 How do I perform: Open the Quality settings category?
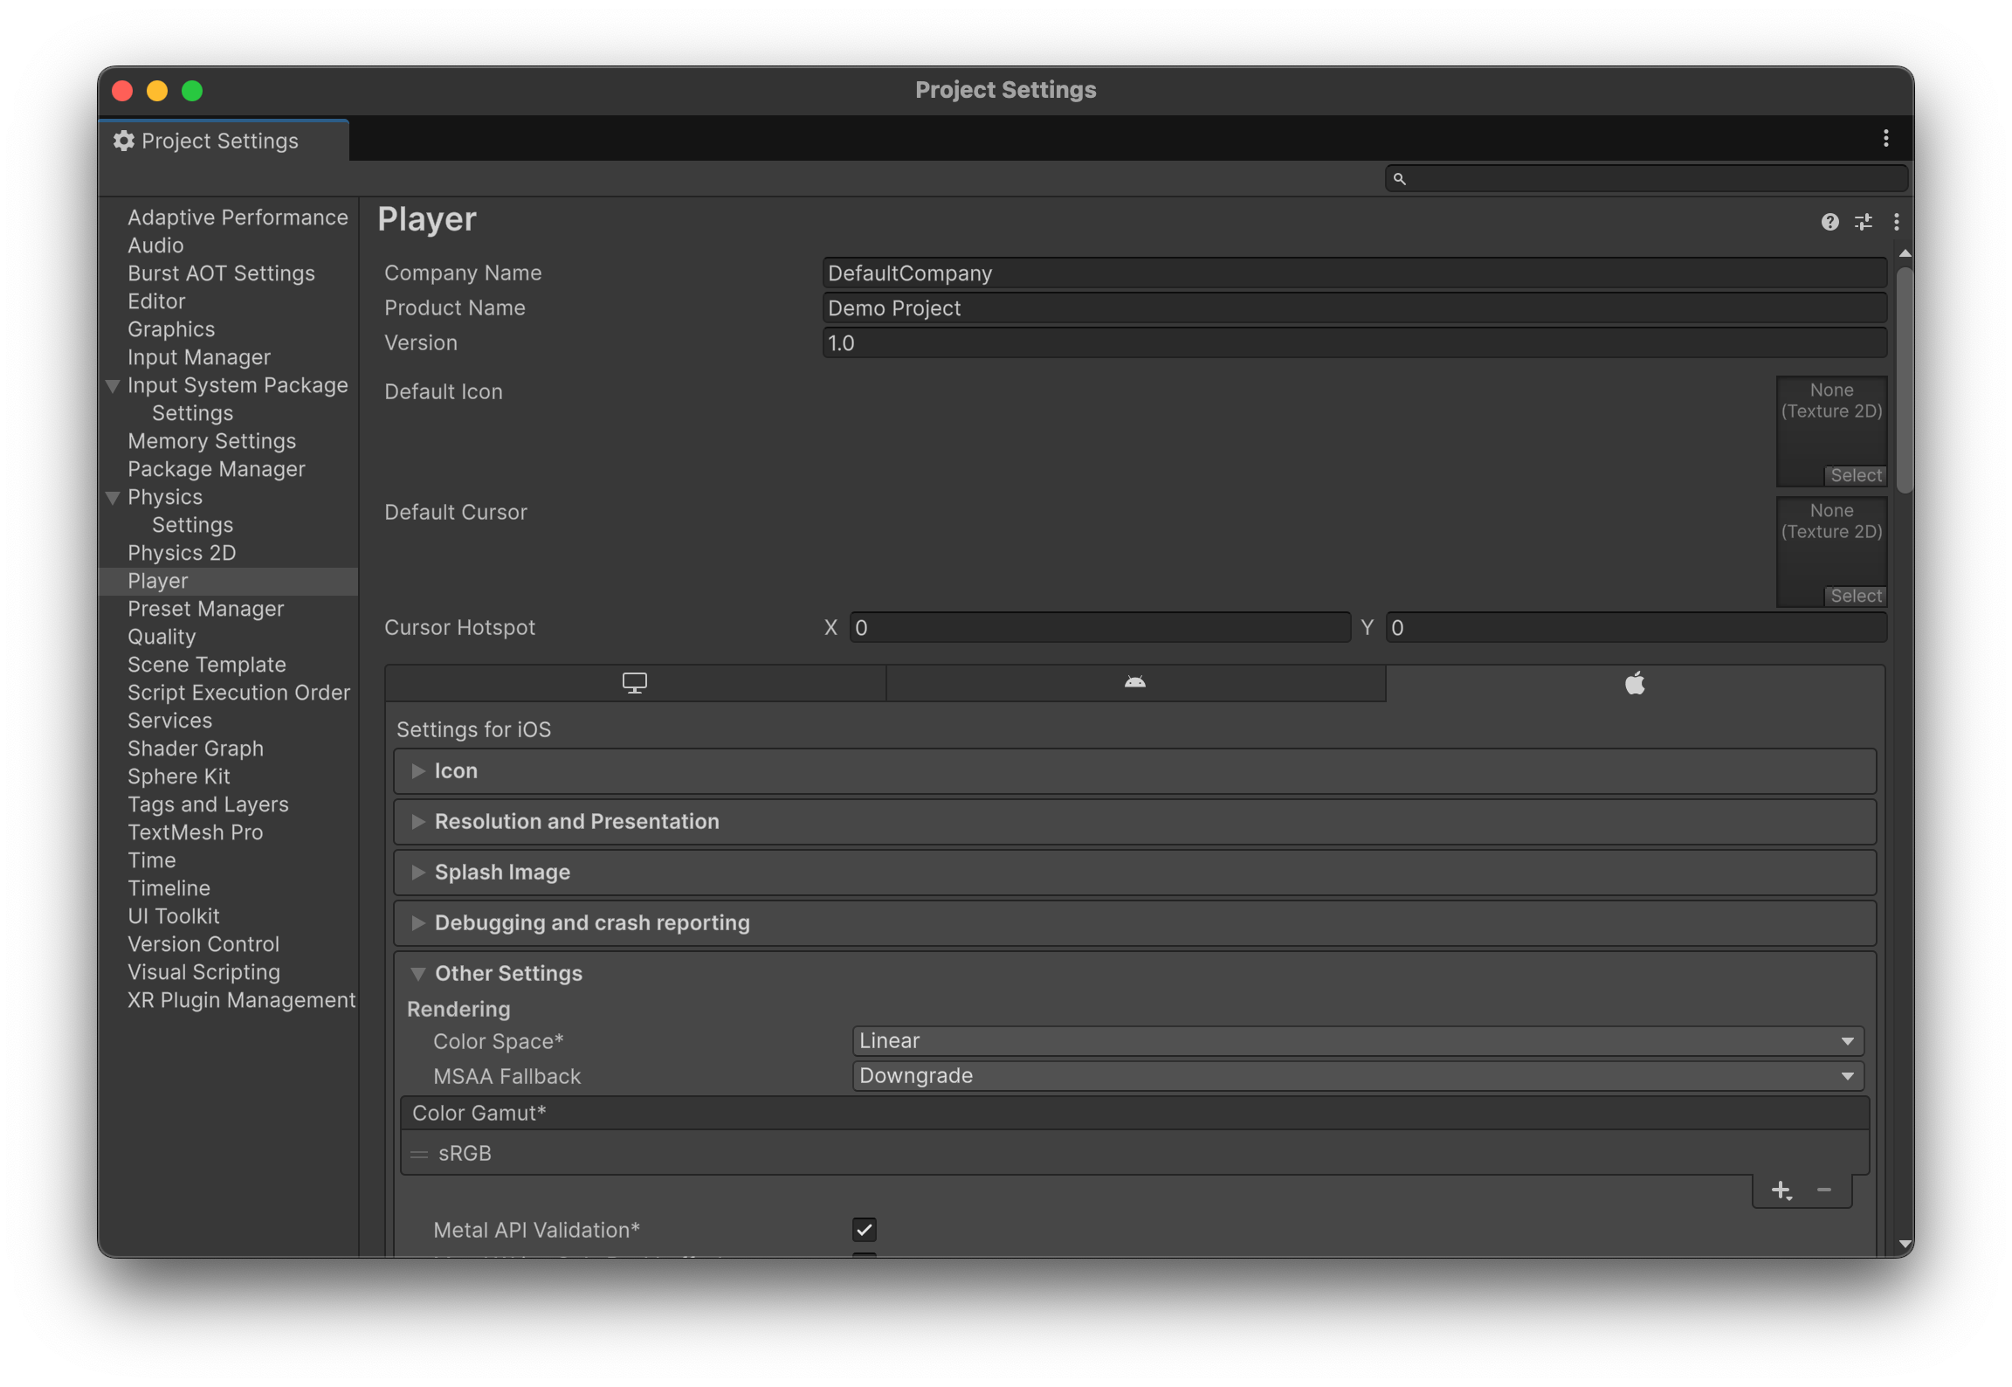tap(162, 637)
